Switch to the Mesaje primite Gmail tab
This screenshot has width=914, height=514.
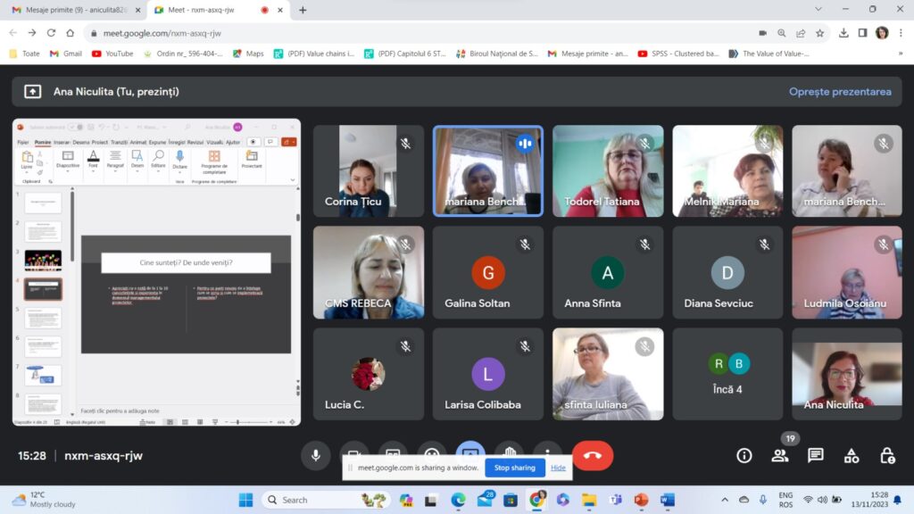[x=70, y=10]
